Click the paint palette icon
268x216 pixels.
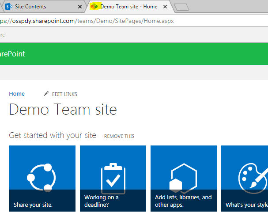(253, 178)
